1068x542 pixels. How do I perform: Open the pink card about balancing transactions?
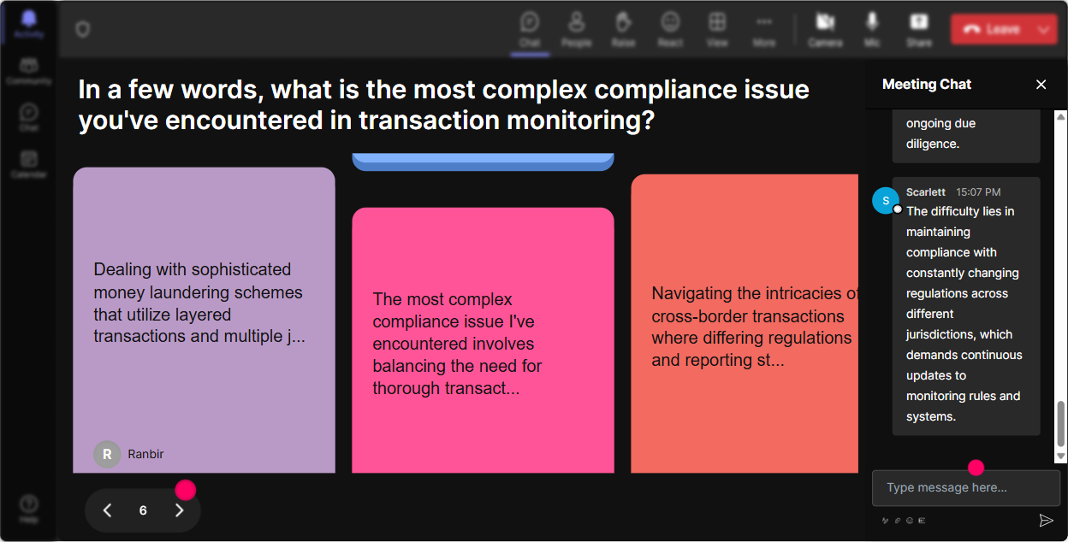click(483, 340)
